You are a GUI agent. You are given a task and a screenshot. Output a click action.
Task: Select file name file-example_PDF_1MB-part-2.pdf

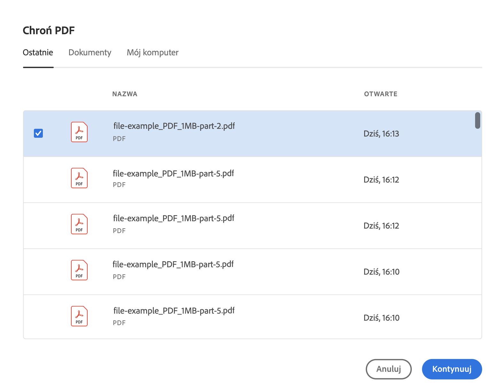coord(174,126)
